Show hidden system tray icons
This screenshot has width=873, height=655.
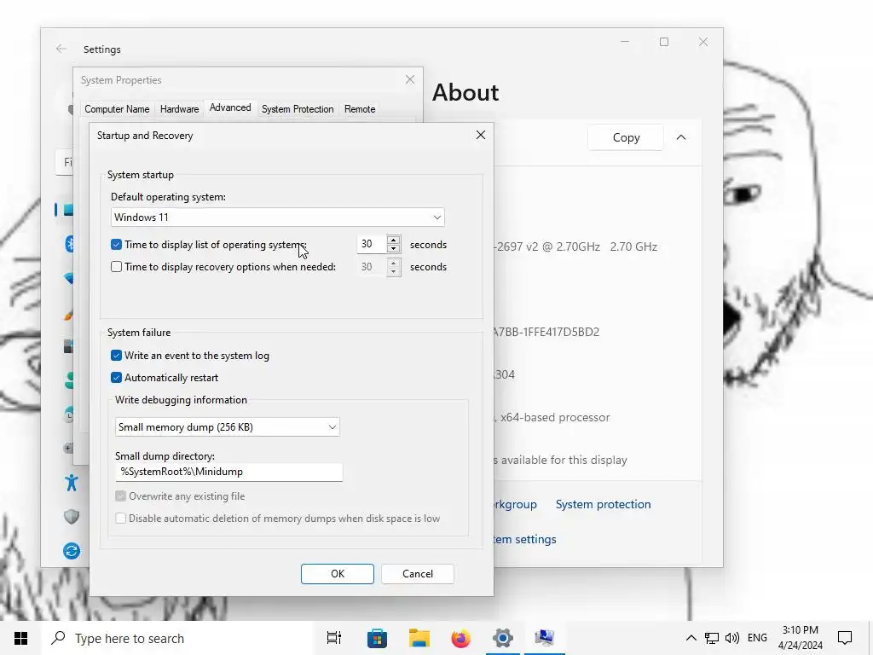coord(691,638)
